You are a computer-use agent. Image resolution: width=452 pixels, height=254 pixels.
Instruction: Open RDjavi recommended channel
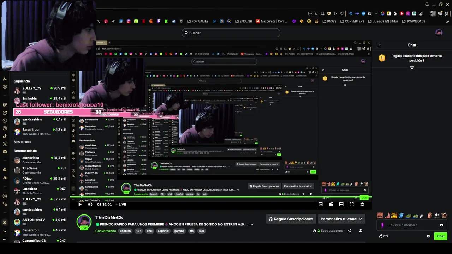tap(40, 181)
